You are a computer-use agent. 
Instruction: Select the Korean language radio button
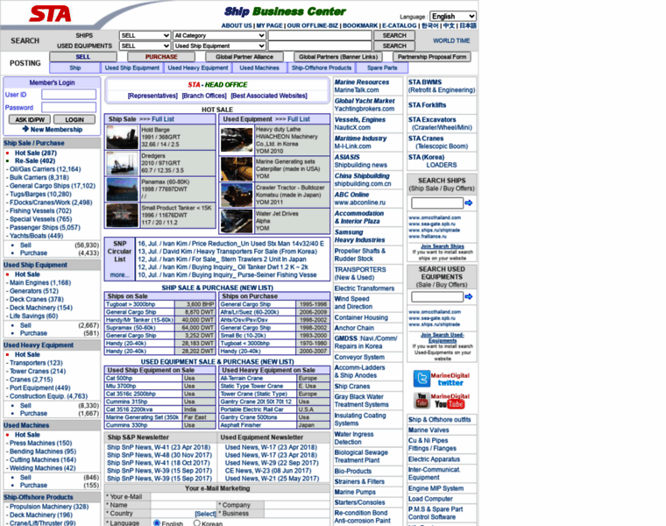(196, 523)
